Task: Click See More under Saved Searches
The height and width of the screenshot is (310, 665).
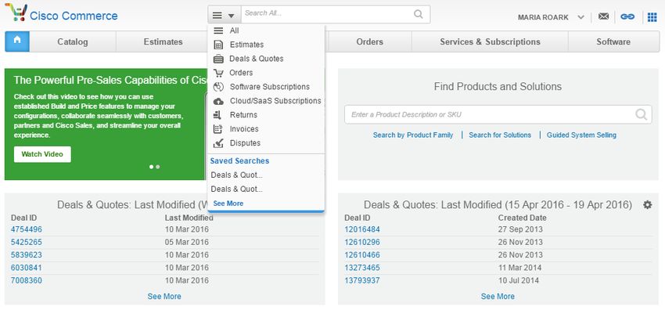Action: tap(228, 204)
